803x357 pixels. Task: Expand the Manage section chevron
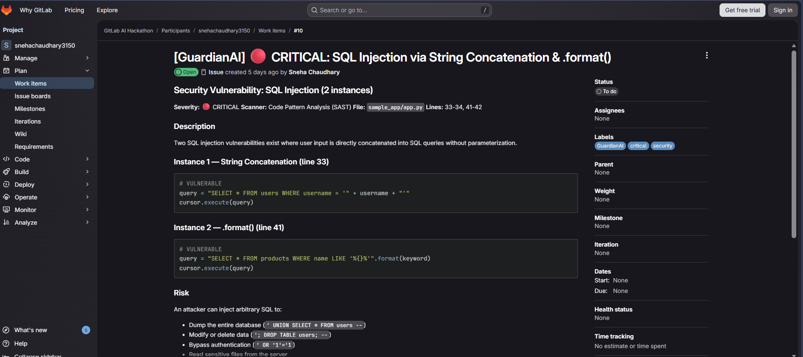pyautogui.click(x=87, y=58)
